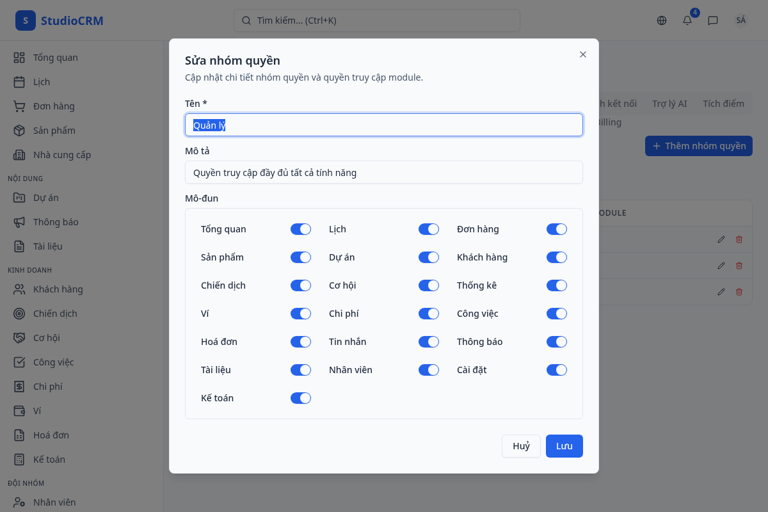Turn off the Cơ hội module
This screenshot has height=512, width=768.
429,285
